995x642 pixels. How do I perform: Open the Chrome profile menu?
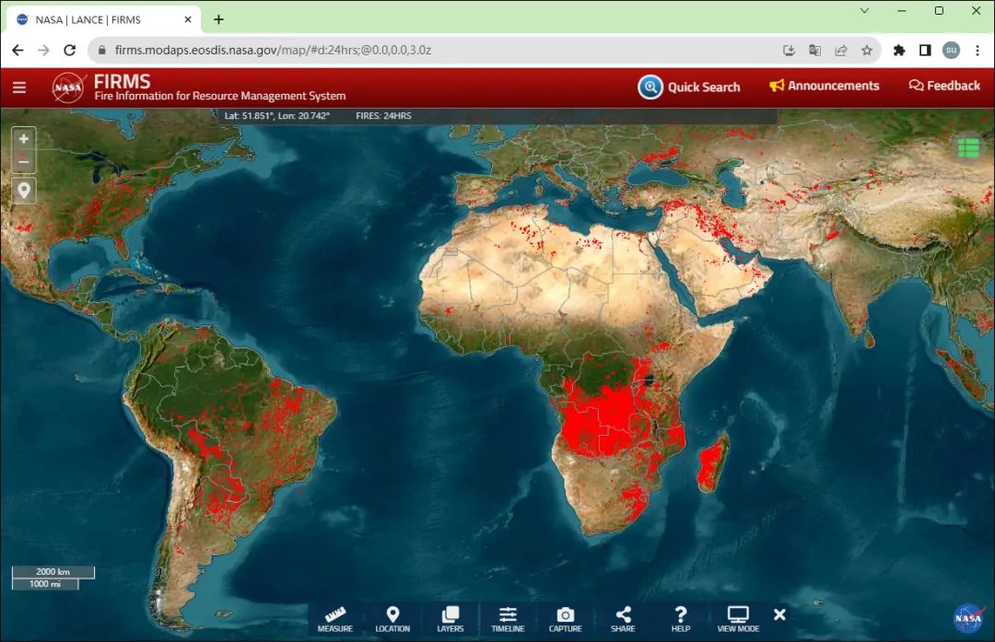click(951, 51)
